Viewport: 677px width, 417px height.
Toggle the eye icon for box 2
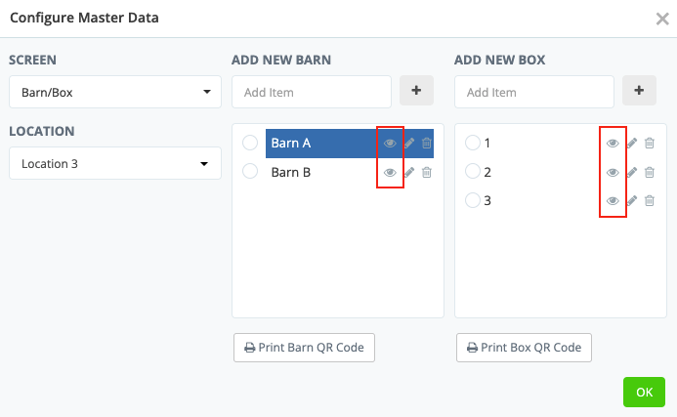pos(613,173)
